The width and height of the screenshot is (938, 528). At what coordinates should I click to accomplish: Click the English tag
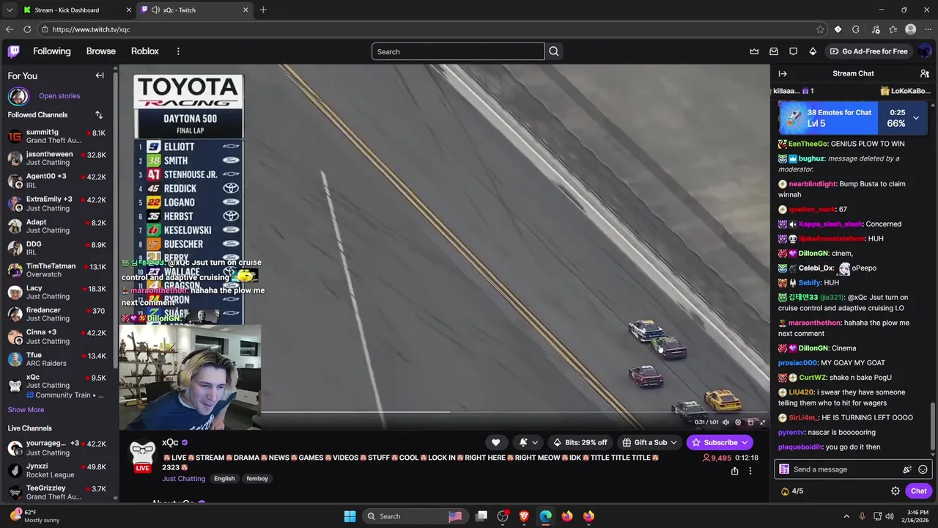[224, 479]
